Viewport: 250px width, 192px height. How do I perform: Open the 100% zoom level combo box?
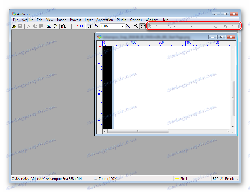pos(112,26)
